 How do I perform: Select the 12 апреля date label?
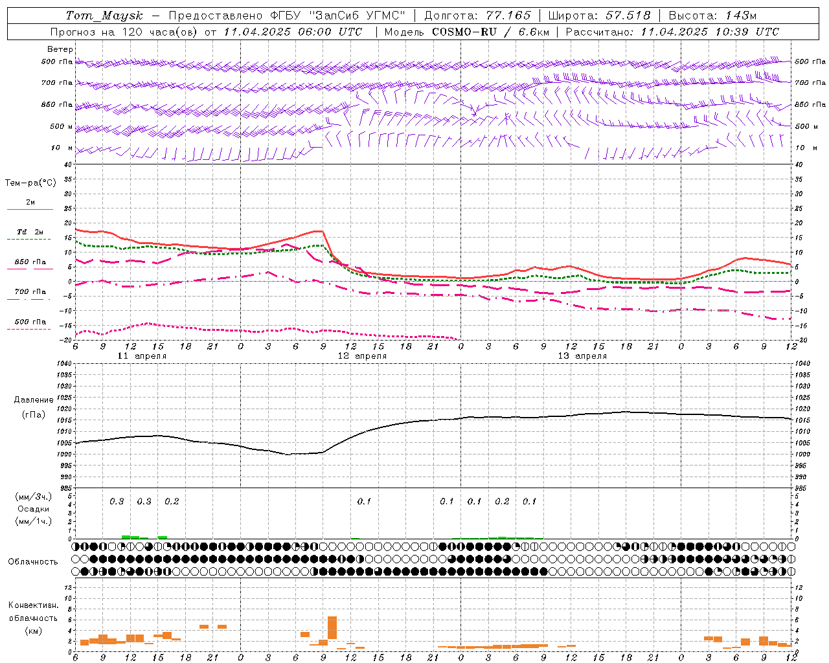click(x=362, y=356)
